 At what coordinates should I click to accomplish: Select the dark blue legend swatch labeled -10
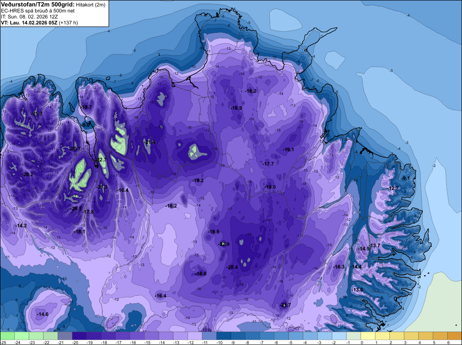click(x=224, y=336)
